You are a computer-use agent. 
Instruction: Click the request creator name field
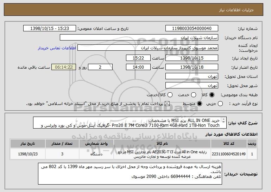(148, 48)
